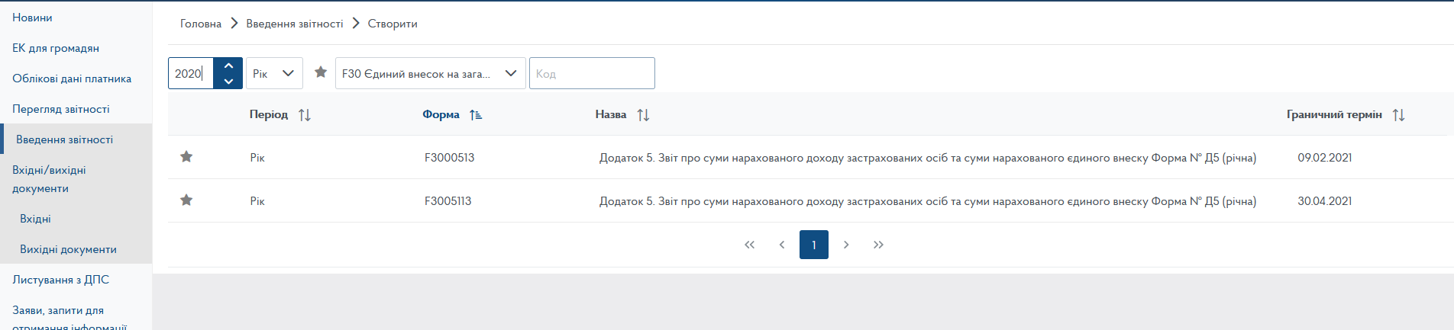1454x330 pixels.
Task: Decrease the year with the down arrow
Action: pyautogui.click(x=228, y=81)
